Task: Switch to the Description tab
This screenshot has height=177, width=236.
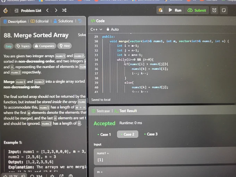Action: (15, 22)
